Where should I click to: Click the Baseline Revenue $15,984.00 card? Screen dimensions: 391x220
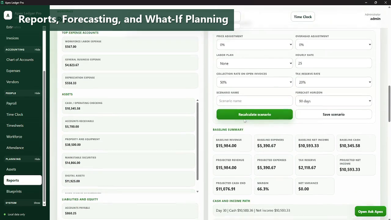point(232,143)
